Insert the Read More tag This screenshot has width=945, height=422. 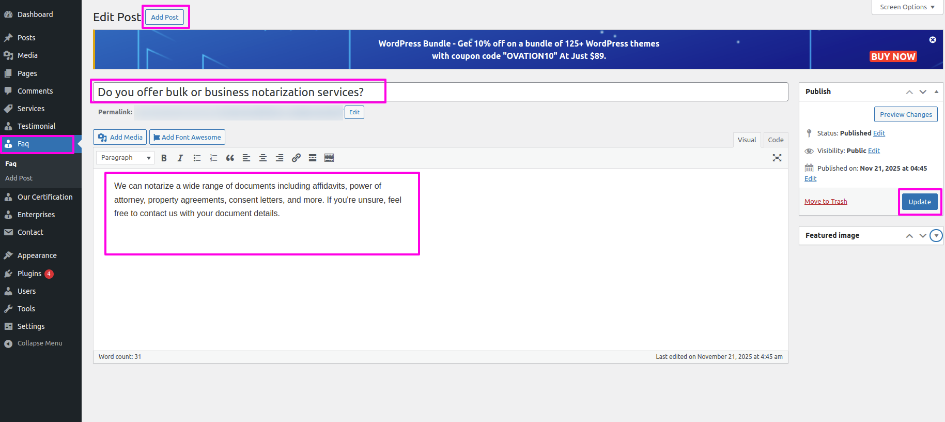(313, 158)
